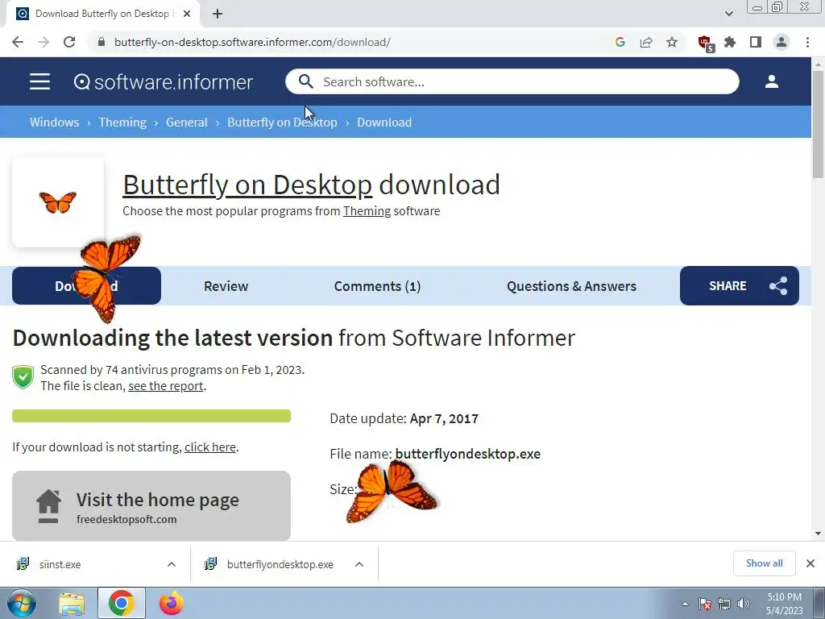Close the Download Butterfly on Desktop tab
825x619 pixels.
tap(187, 14)
